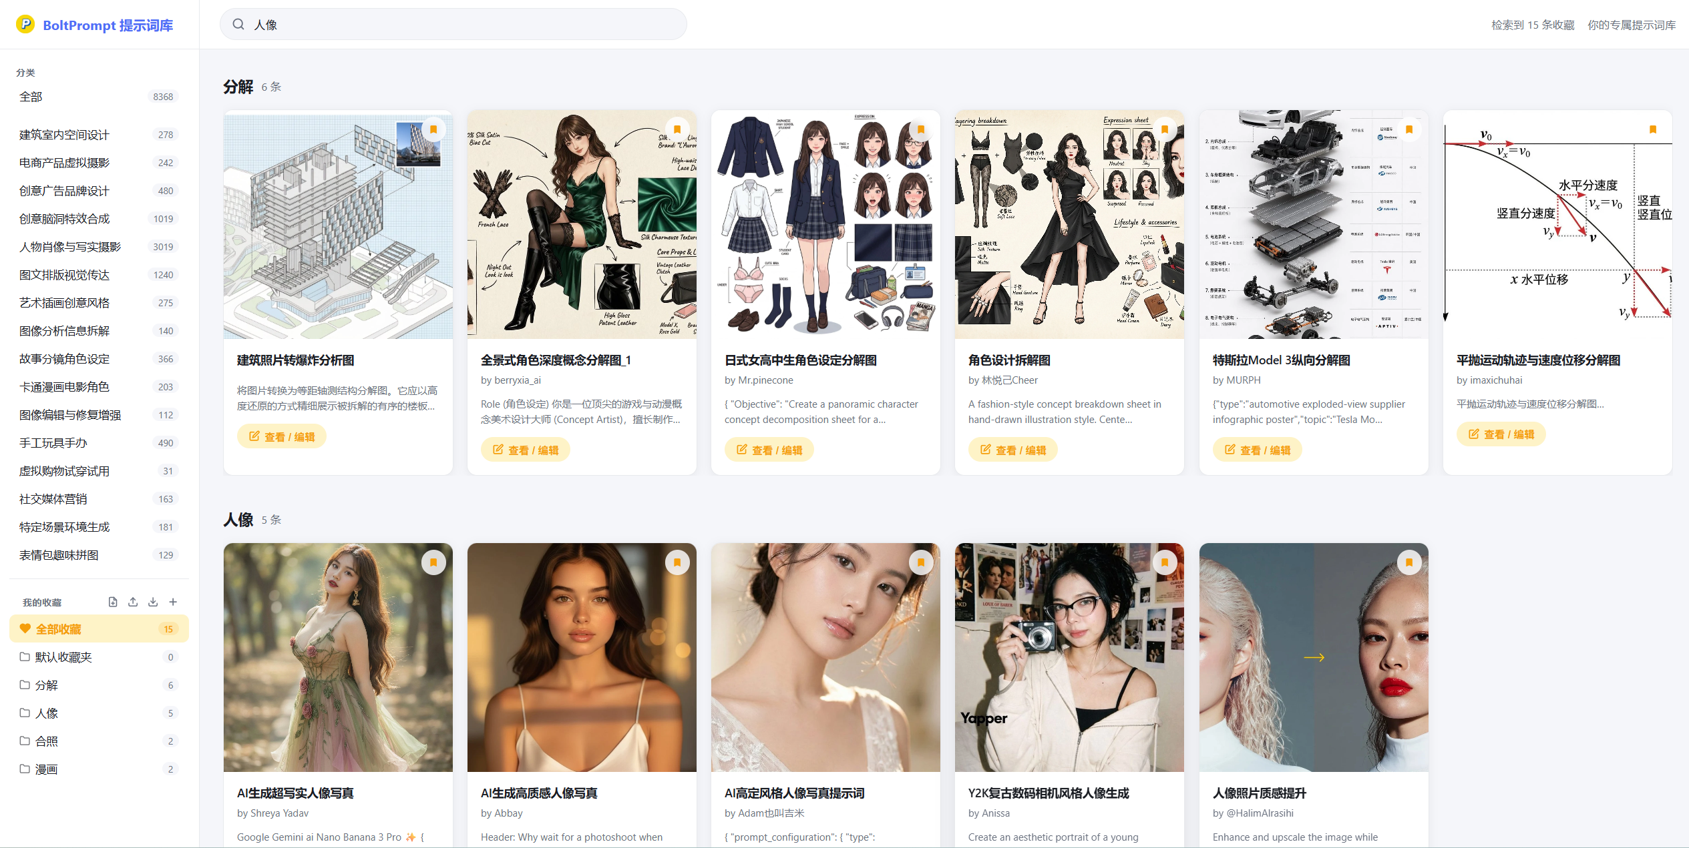Open the 人像 favorites folder
The height and width of the screenshot is (848, 1689).
(99, 713)
